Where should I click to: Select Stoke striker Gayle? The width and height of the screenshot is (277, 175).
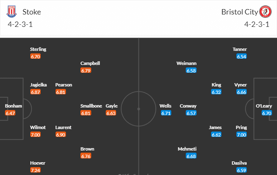[x=112, y=106]
